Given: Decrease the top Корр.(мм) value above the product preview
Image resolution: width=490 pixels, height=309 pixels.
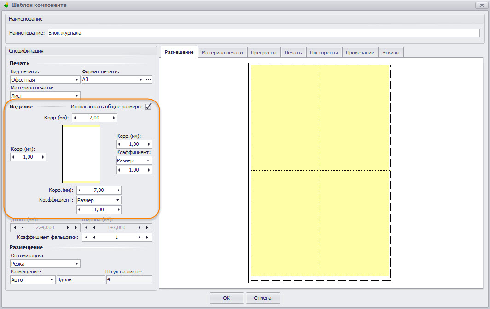Looking at the screenshot, I should tap(75, 118).
